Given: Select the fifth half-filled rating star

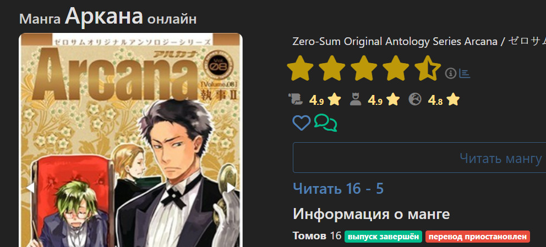Looking at the screenshot, I should (428, 68).
